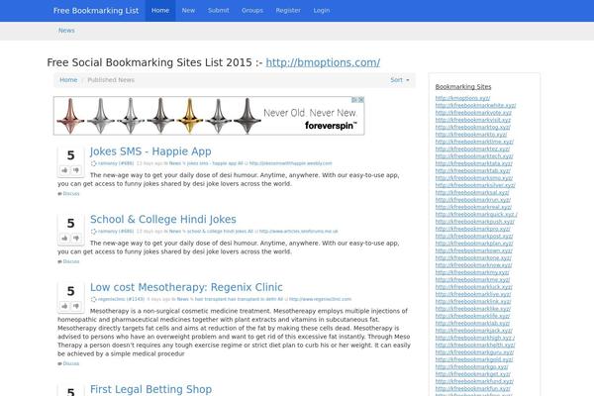Open kfreebookmarkwhite.xyz sidebar link
The width and height of the screenshot is (594, 396).
tap(475, 105)
